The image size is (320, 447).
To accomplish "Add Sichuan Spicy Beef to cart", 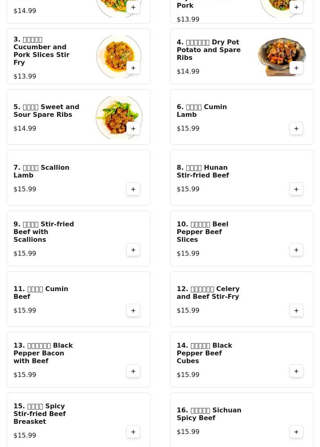I will (x=296, y=432).
